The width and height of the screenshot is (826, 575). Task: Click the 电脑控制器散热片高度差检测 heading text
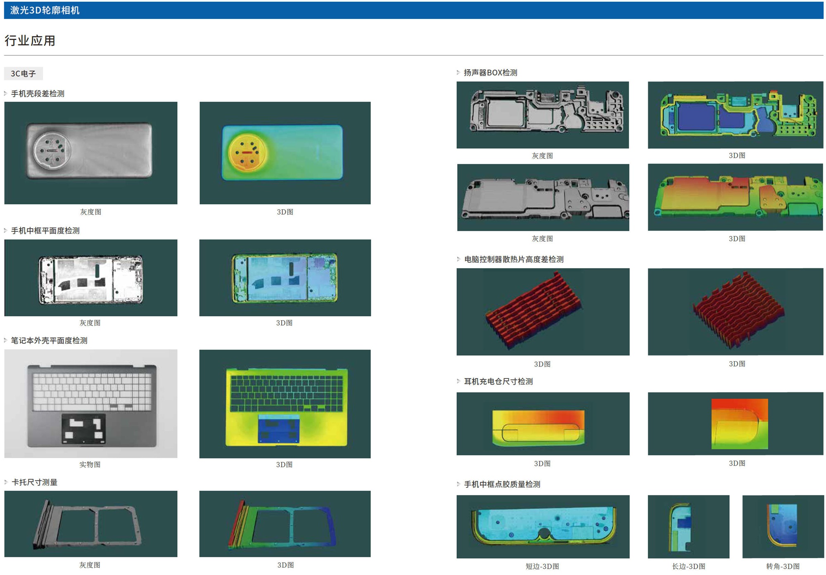click(x=514, y=259)
